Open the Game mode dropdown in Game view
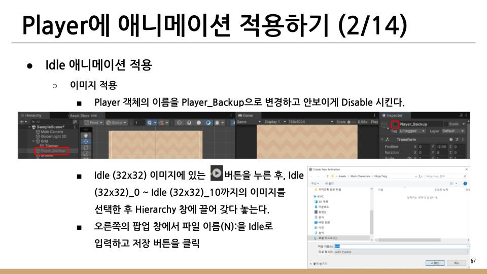 click(x=249, y=122)
